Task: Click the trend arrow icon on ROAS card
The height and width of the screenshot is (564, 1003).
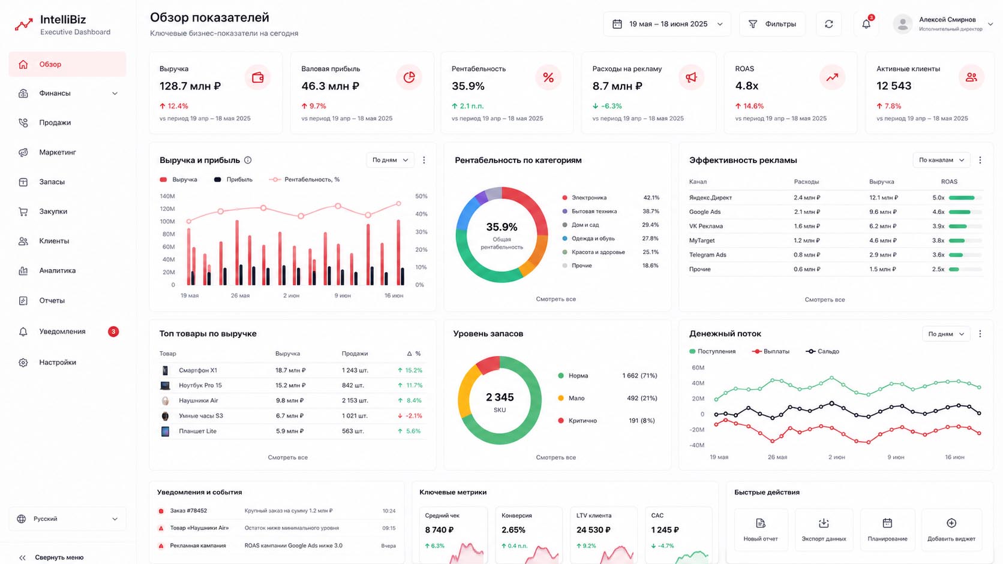Action: tap(832, 77)
